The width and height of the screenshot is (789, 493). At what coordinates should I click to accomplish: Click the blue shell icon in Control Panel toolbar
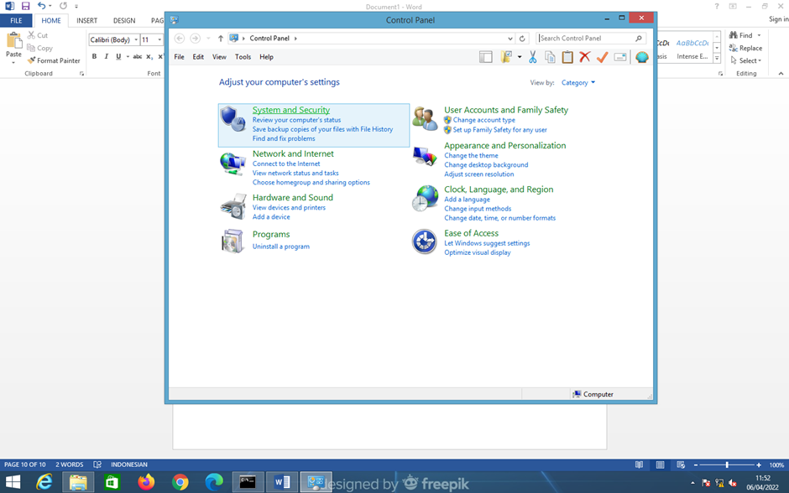pos(641,57)
